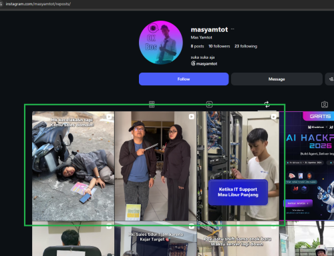The image size is (334, 256).
Task: Open the similar accounts suggestion button
Action: 331,79
